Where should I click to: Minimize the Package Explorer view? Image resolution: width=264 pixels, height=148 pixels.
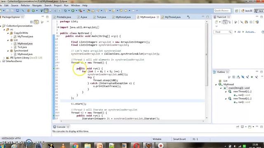(x=43, y=16)
